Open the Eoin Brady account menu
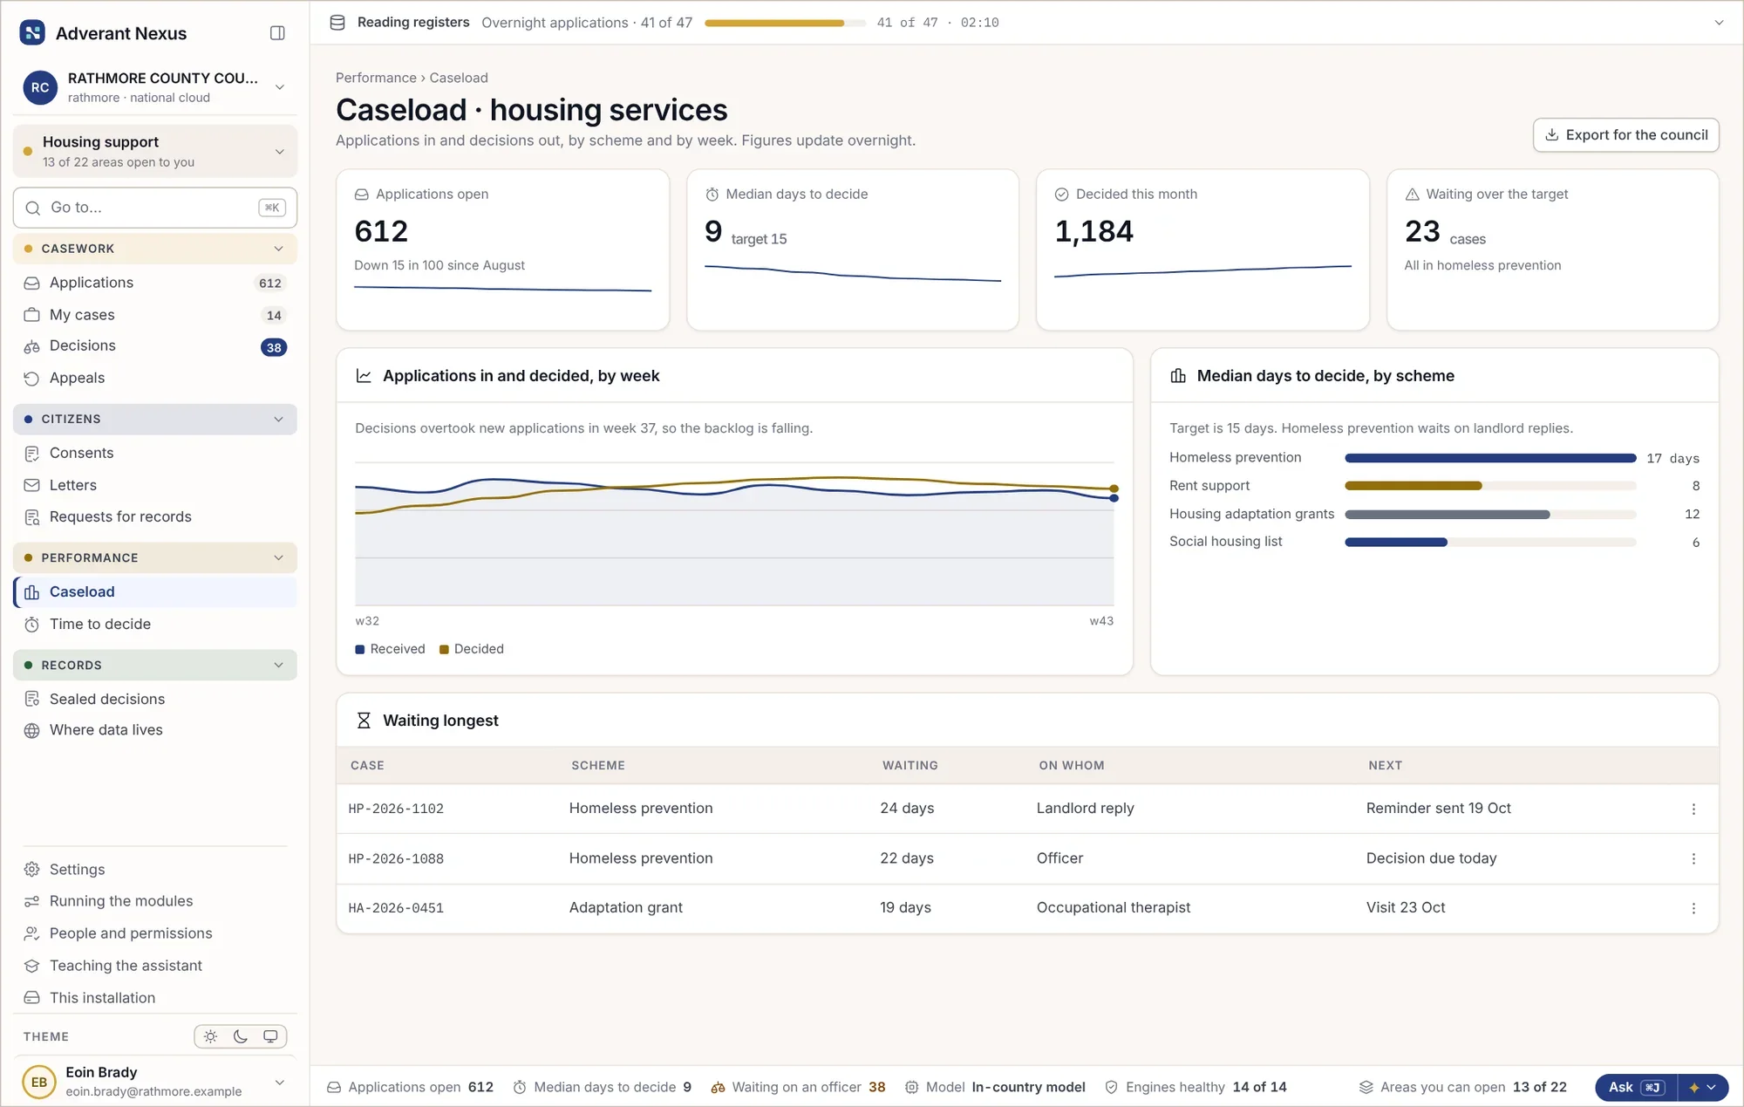This screenshot has width=1744, height=1107. (x=155, y=1082)
